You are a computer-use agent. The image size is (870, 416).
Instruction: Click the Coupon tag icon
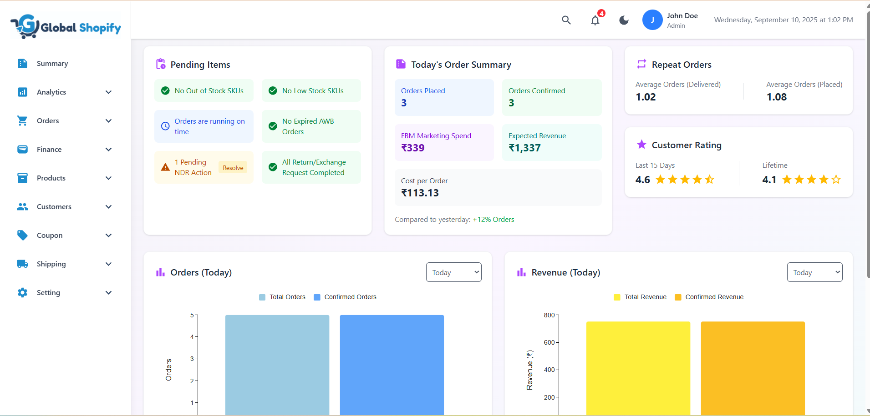(x=22, y=235)
